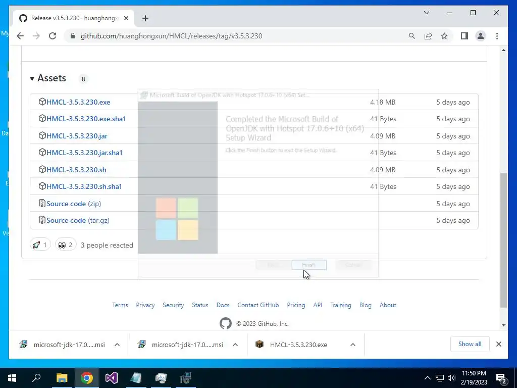Reload the GitHub release page
Viewport: 517px width, 388px height.
click(x=53, y=36)
